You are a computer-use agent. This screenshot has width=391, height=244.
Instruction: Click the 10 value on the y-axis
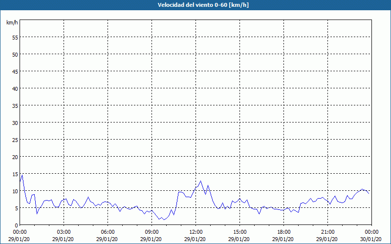point(15,191)
